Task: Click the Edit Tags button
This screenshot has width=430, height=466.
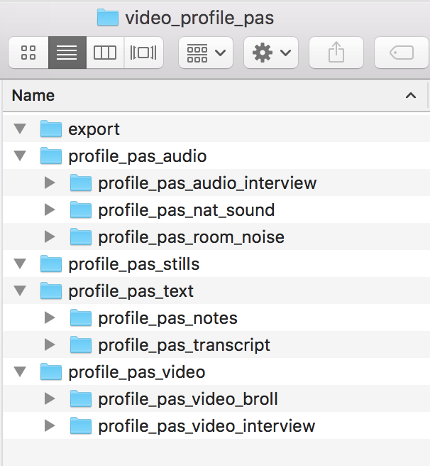Action: (402, 53)
